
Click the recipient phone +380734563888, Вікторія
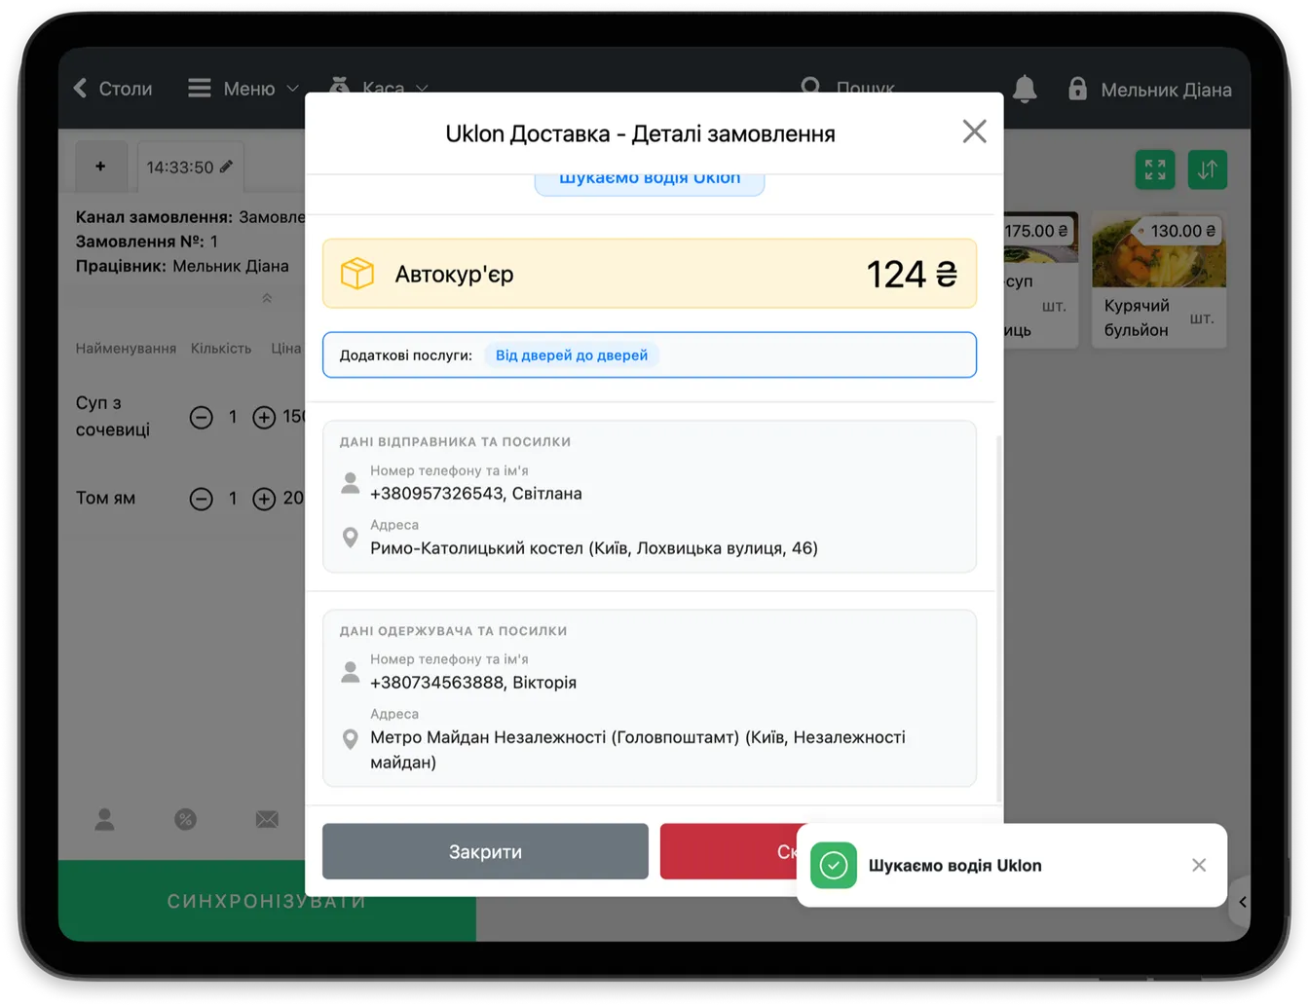pos(473,683)
